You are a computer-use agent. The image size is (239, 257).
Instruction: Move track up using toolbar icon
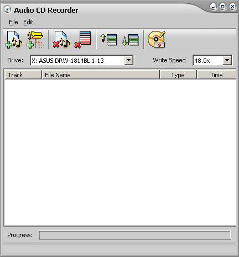(109, 40)
